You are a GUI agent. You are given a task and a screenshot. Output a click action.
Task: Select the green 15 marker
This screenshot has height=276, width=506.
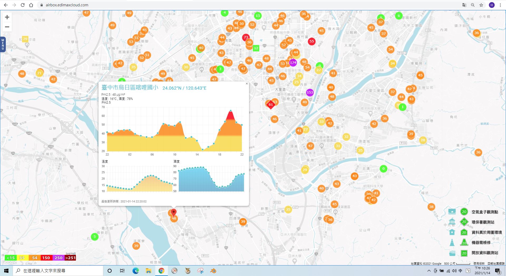258,16
